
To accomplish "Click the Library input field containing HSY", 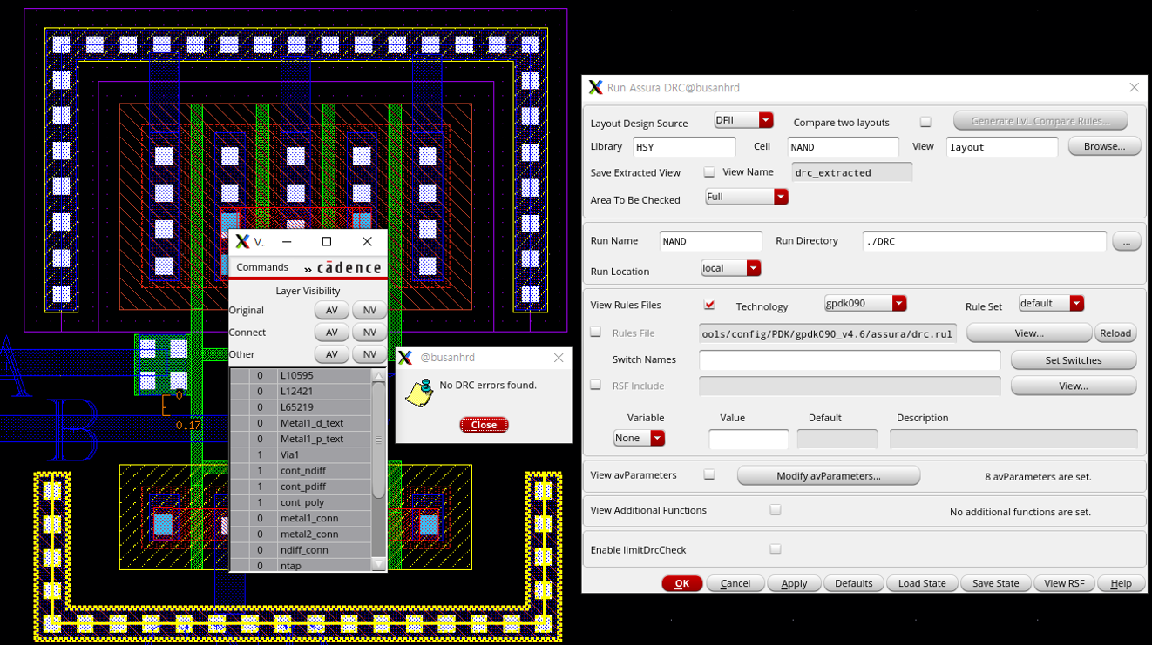I will click(684, 147).
